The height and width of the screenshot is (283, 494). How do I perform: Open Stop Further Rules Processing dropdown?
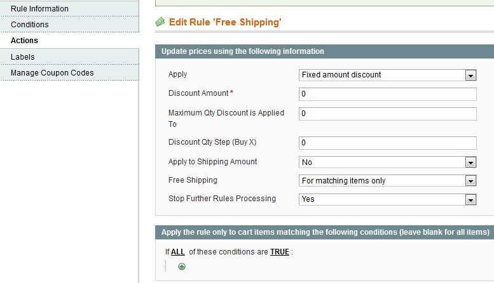coord(387,199)
